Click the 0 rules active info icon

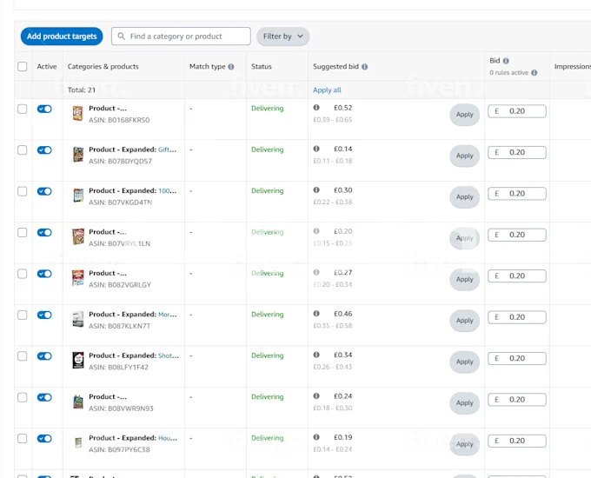tap(533, 73)
